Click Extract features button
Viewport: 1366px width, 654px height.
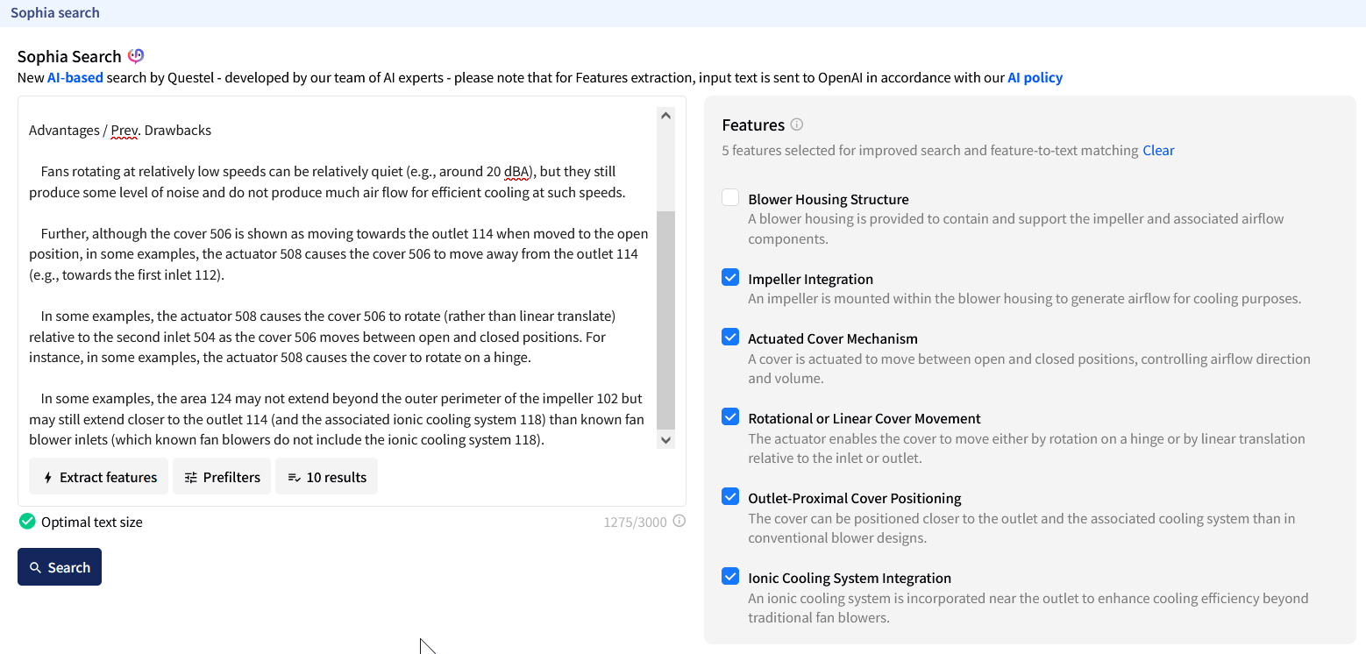(x=99, y=477)
